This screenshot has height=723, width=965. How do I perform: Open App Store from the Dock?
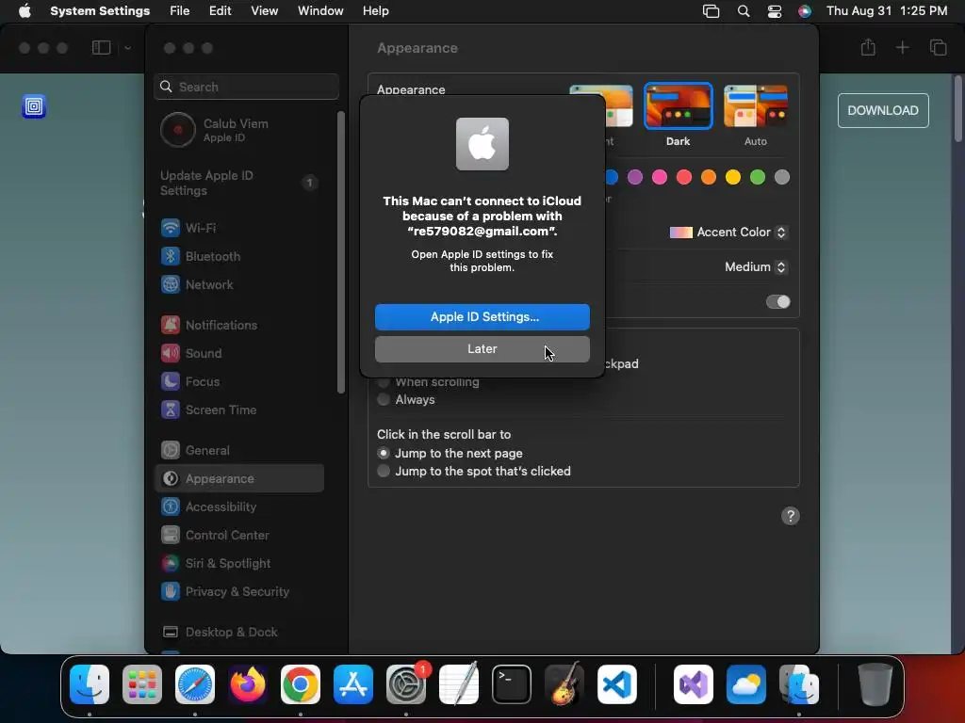(353, 683)
